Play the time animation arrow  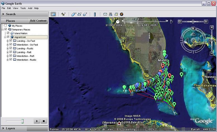[x=172, y=22]
